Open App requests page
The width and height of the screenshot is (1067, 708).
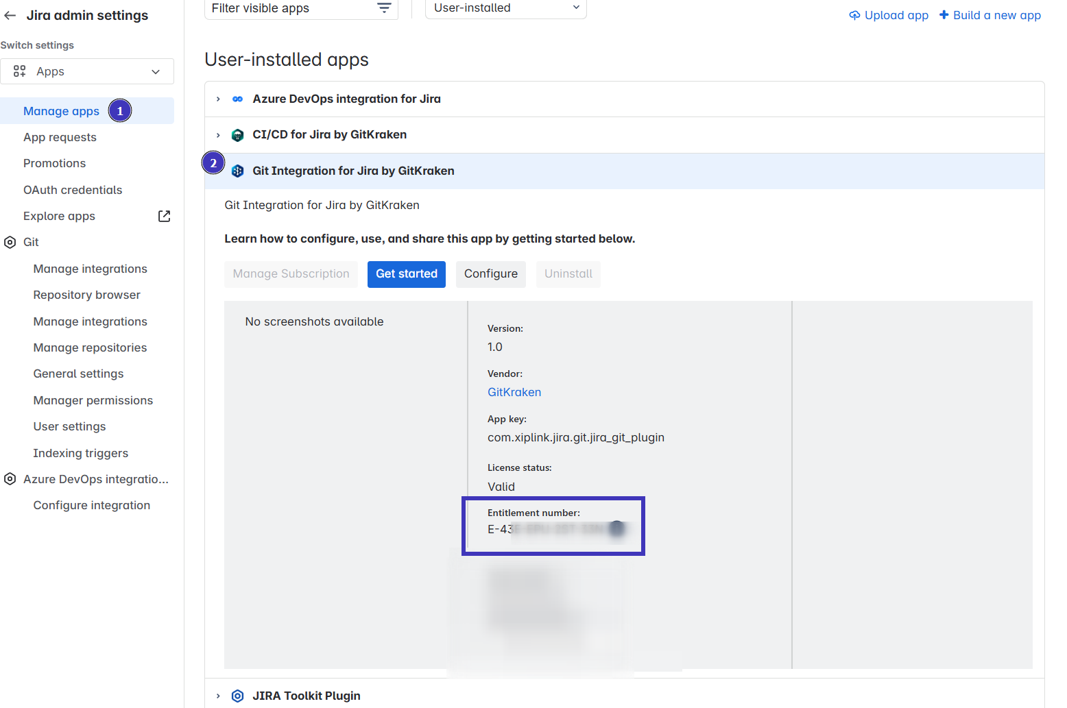coord(60,137)
